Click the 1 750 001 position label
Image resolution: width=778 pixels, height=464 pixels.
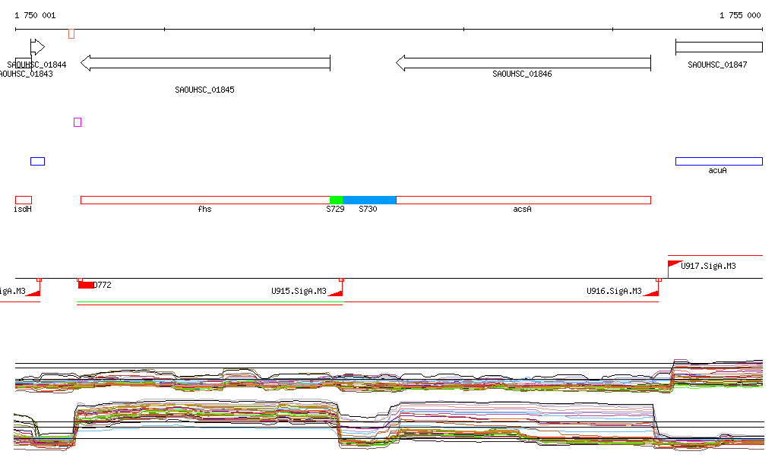35,15
